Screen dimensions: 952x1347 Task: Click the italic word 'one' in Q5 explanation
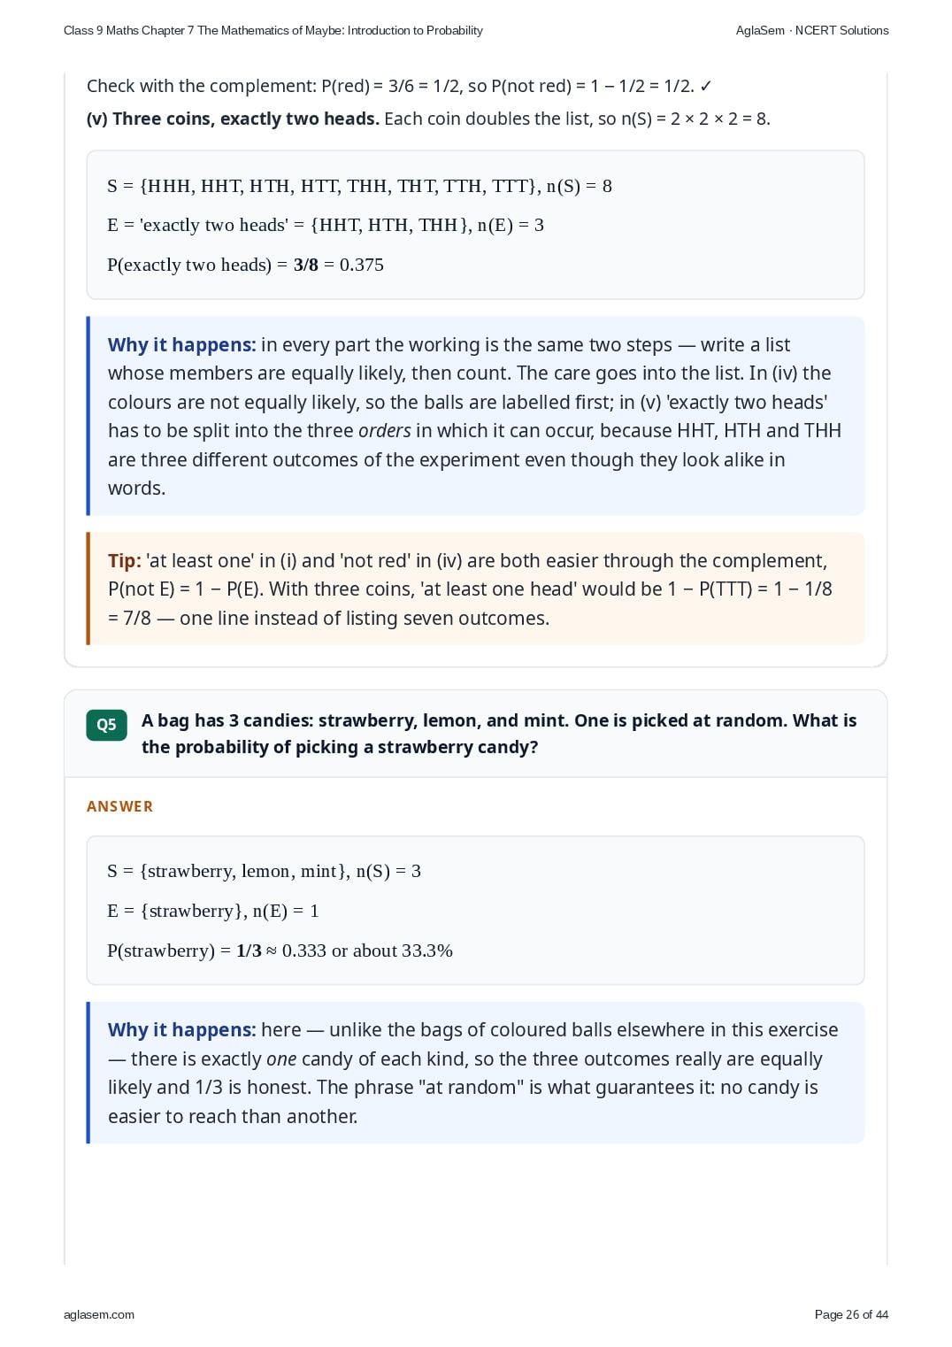[281, 1059]
